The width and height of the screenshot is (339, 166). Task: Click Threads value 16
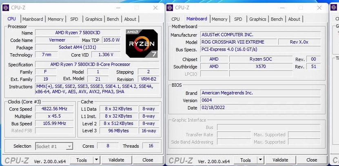(151, 146)
